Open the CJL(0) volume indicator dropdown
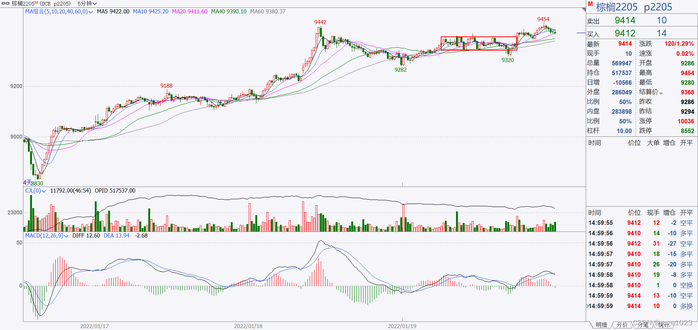This screenshot has height=330, width=698. (35, 191)
